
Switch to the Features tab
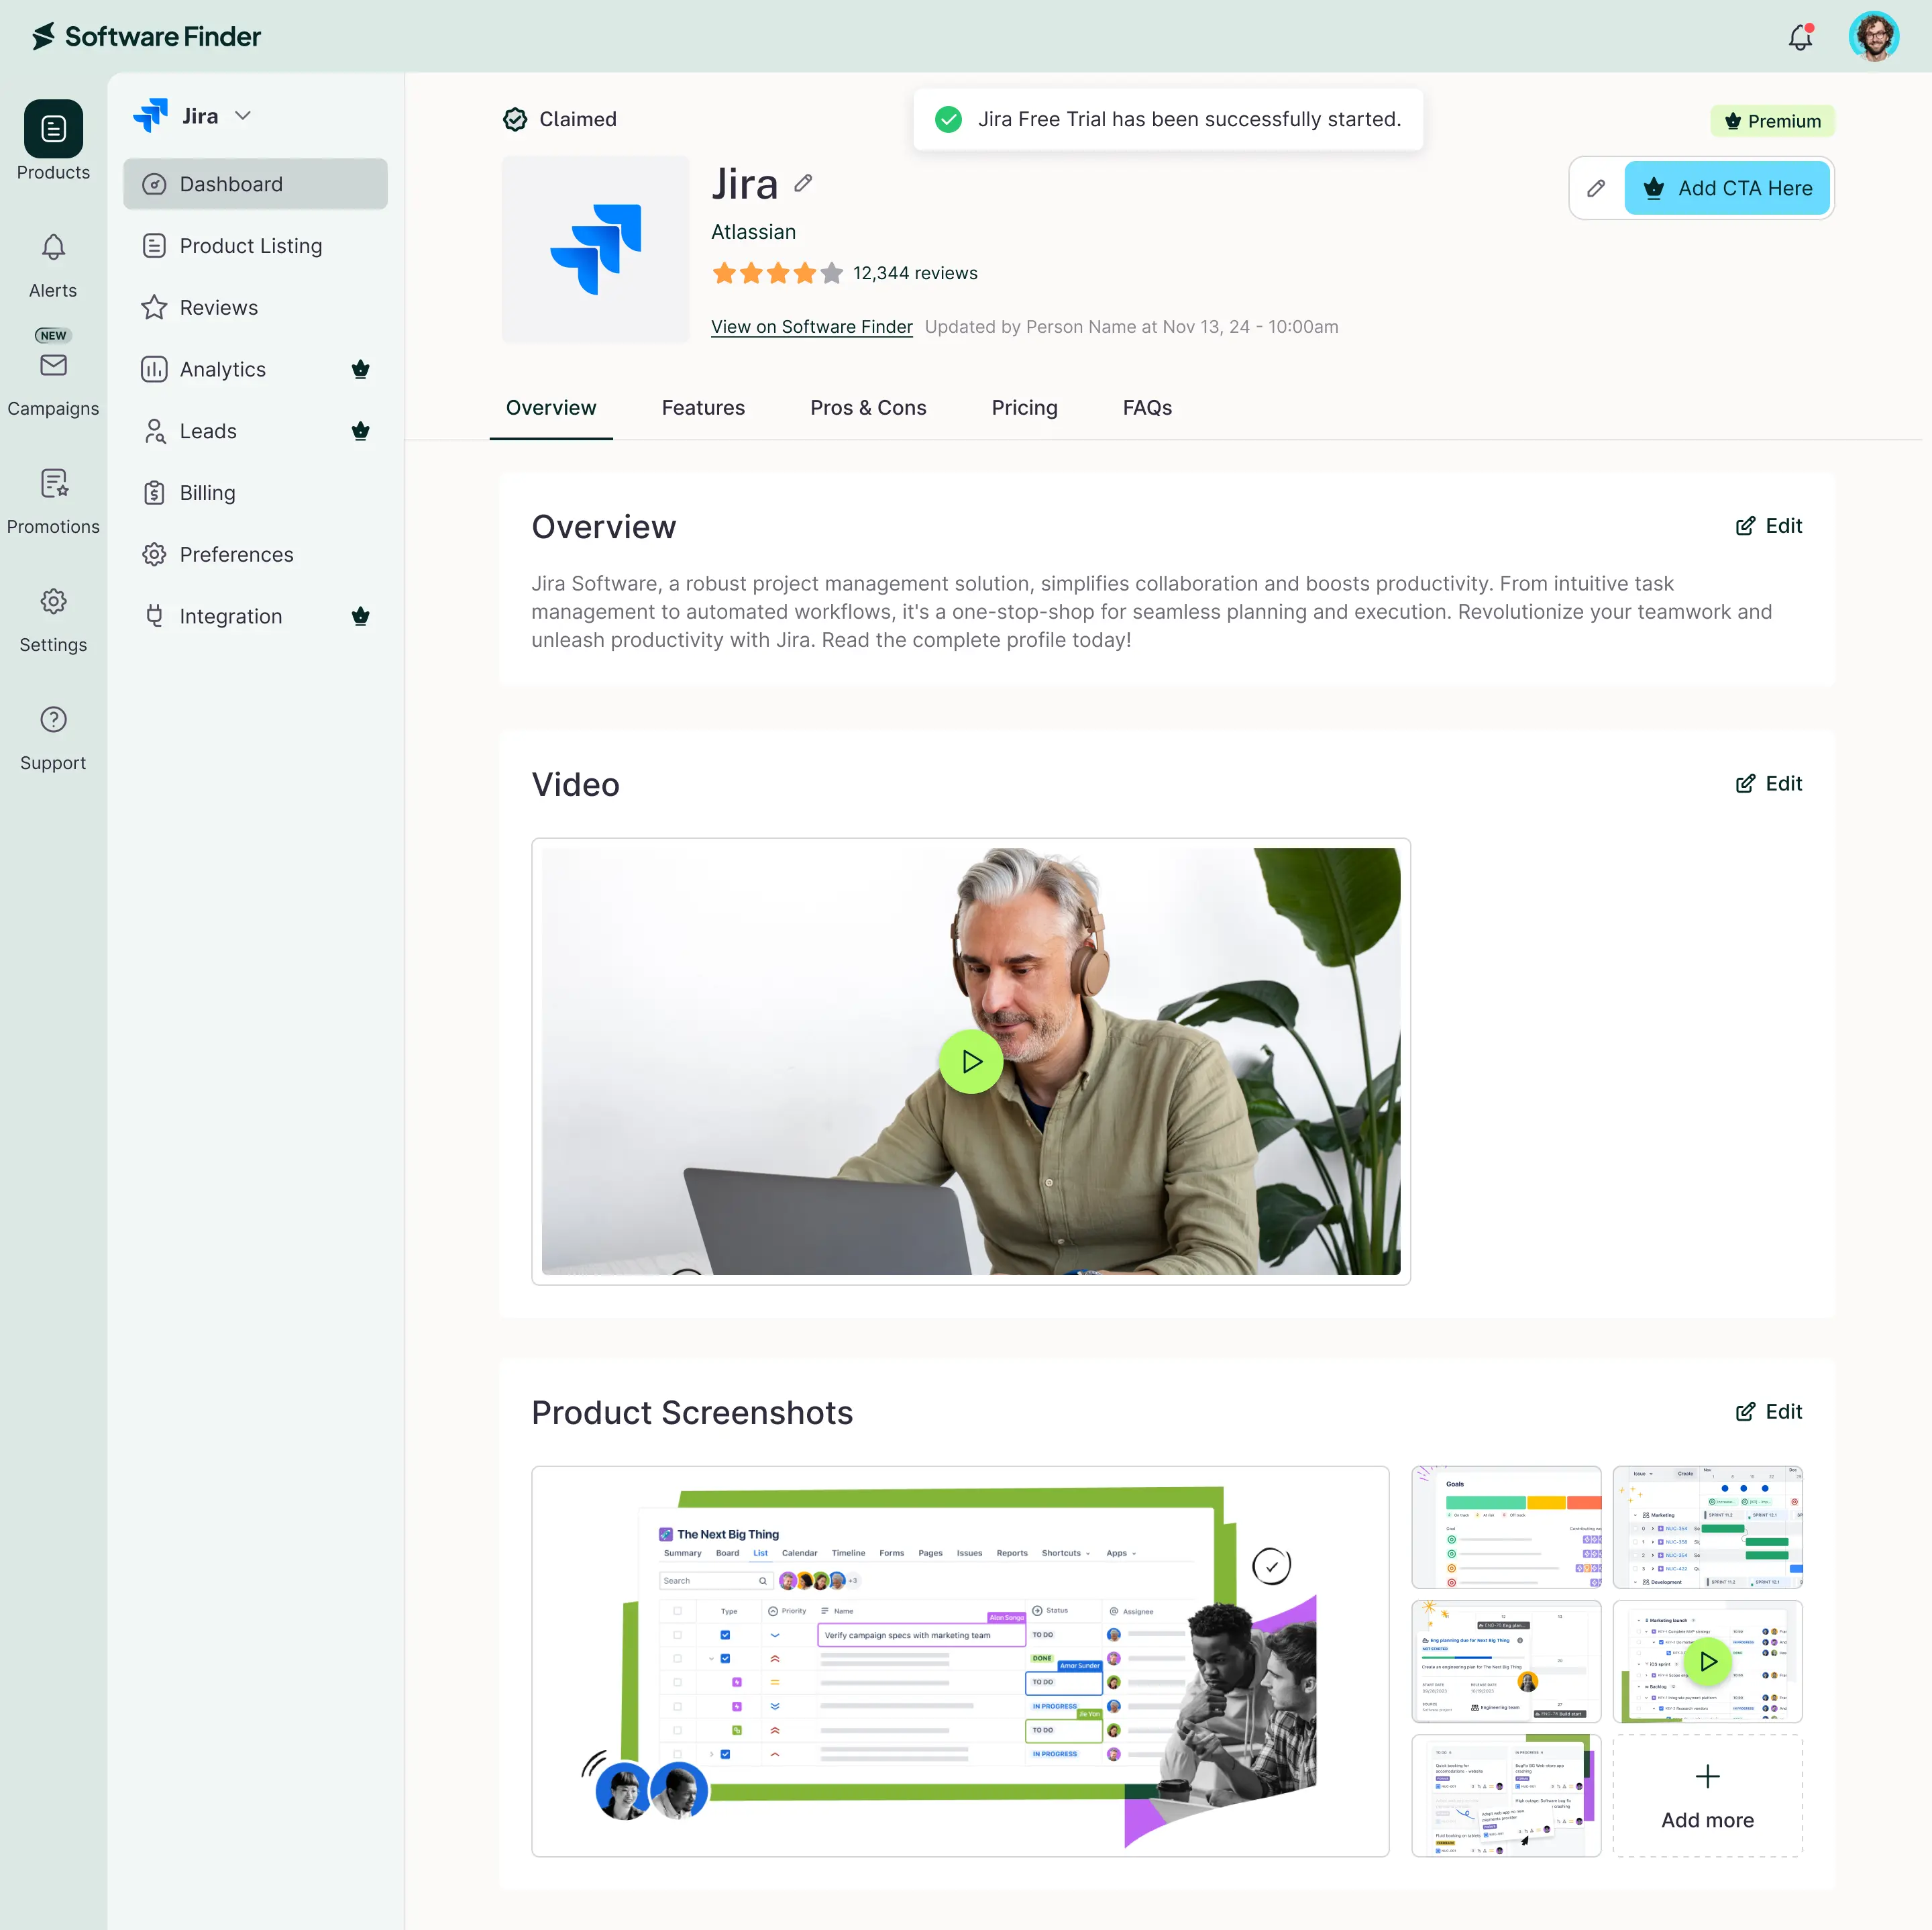703,408
